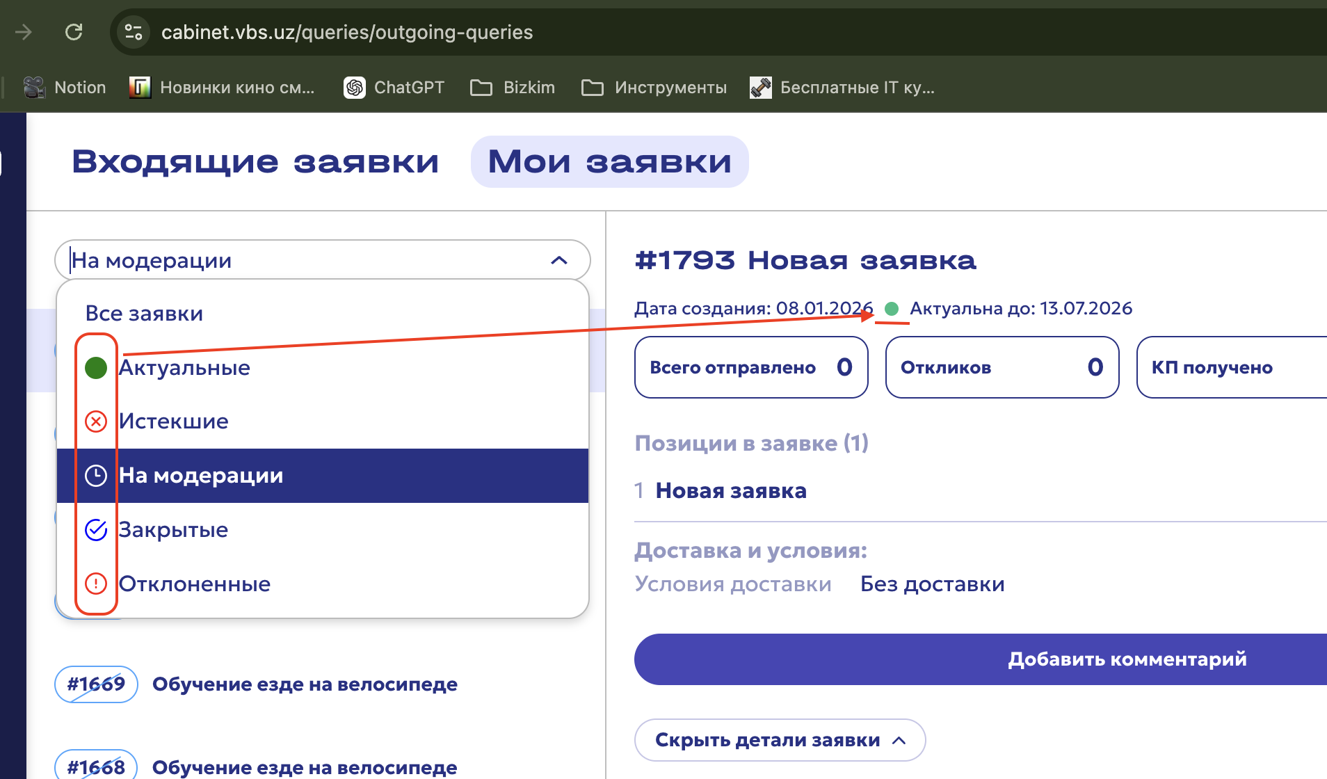Open site info icon in address bar
This screenshot has width=1327, height=779.
click(133, 32)
